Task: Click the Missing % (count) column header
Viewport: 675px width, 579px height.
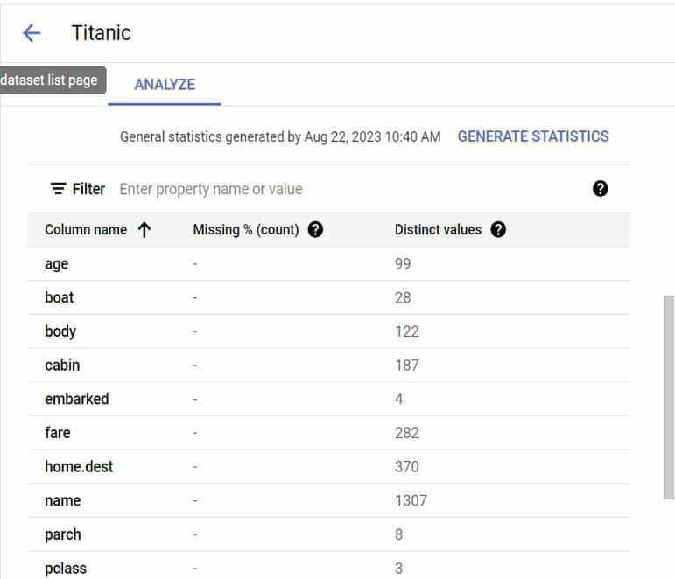Action: click(246, 230)
